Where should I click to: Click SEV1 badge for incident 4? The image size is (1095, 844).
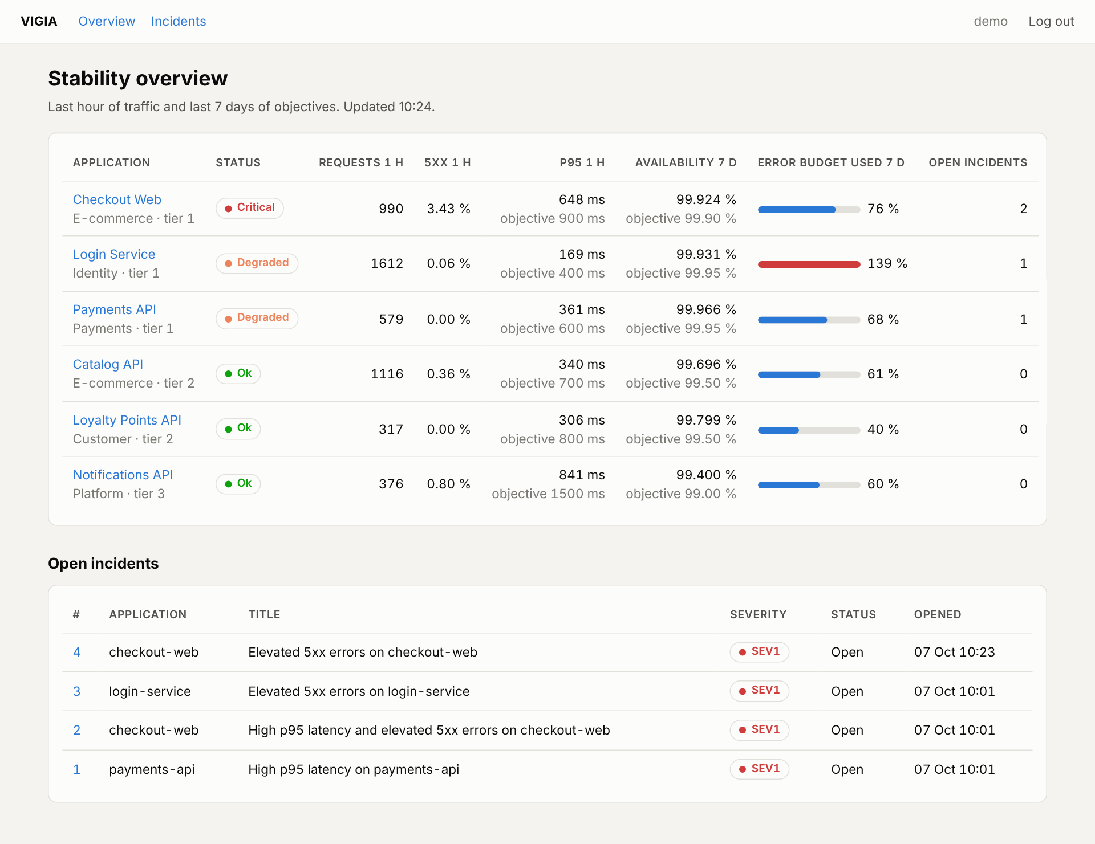[760, 651]
